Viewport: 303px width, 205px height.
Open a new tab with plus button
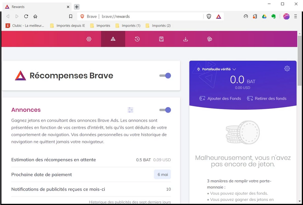coord(77,7)
